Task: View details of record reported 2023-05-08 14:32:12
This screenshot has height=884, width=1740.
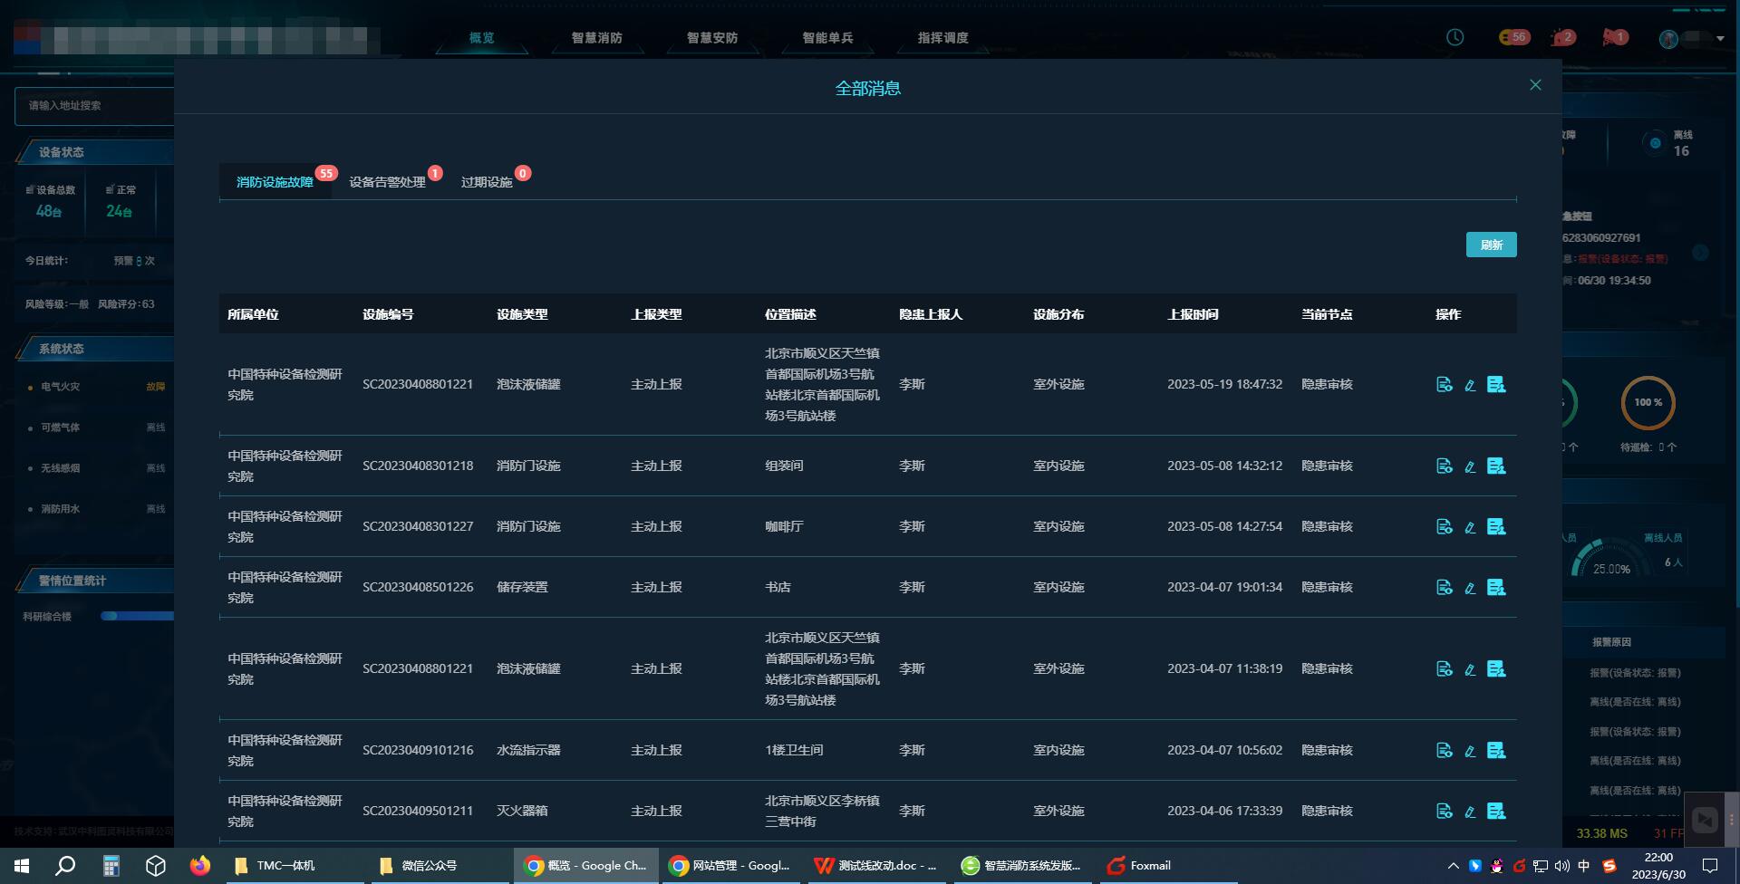Action: [1445, 466]
